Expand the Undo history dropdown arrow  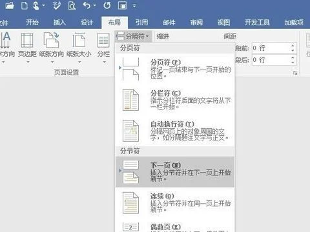click(x=94, y=6)
